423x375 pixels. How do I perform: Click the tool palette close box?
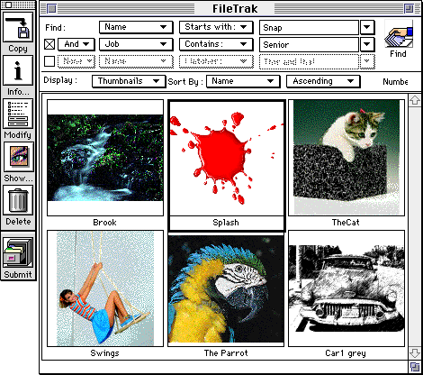pos(8,5)
